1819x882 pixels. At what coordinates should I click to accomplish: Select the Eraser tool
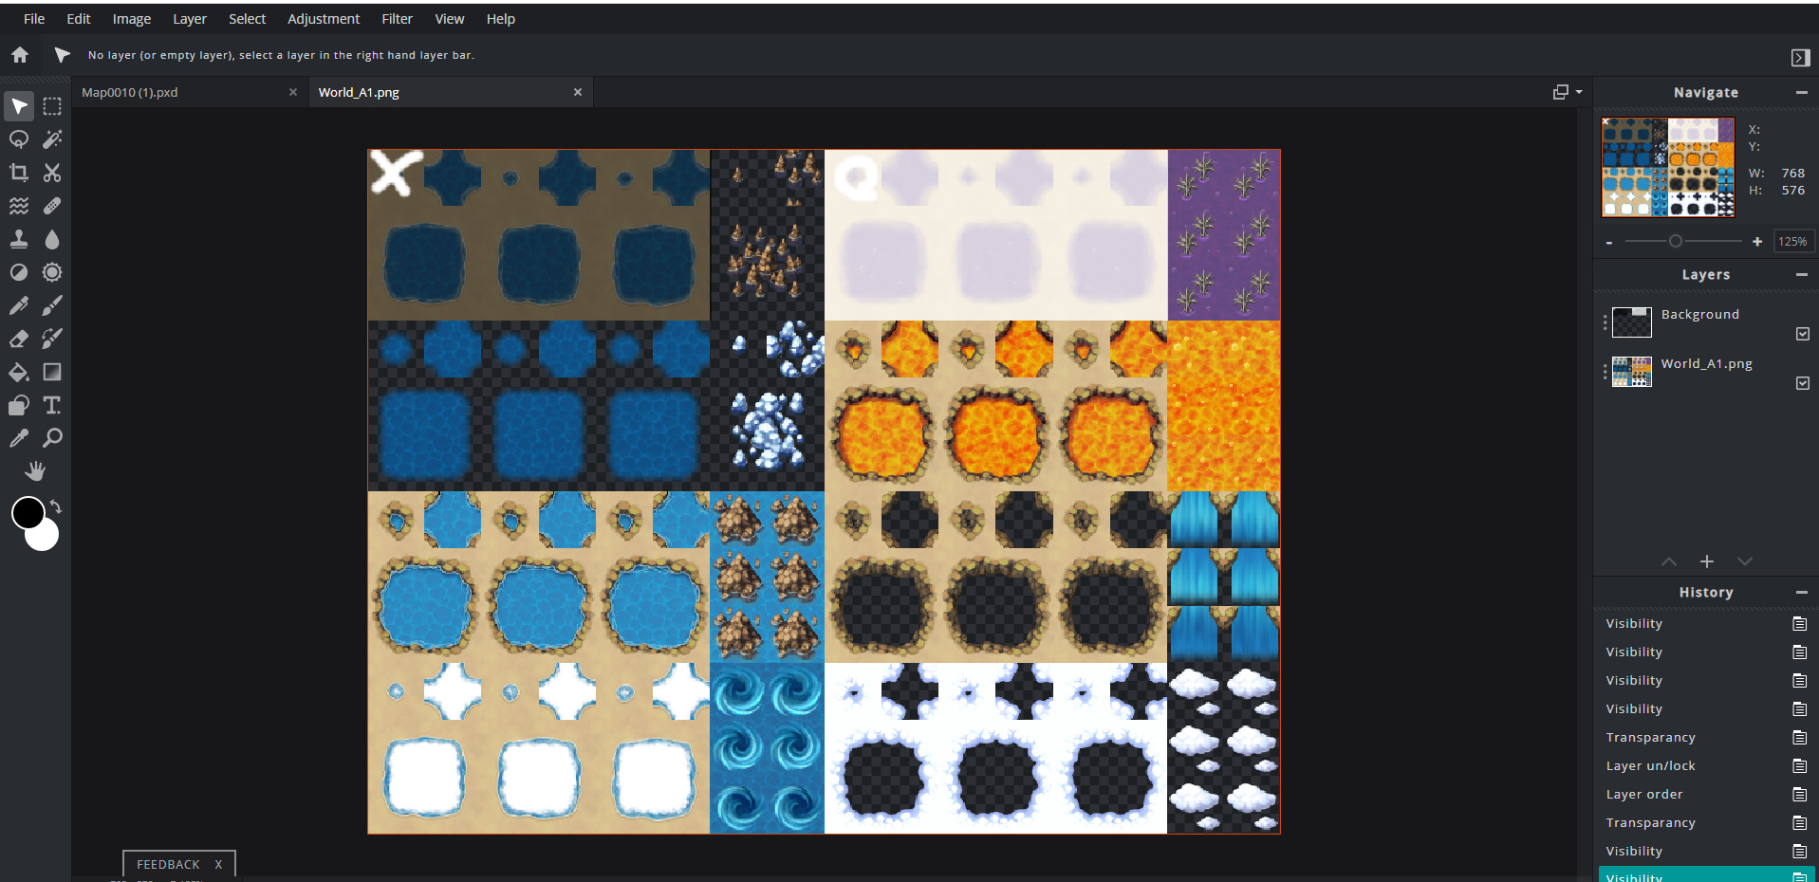tap(19, 339)
